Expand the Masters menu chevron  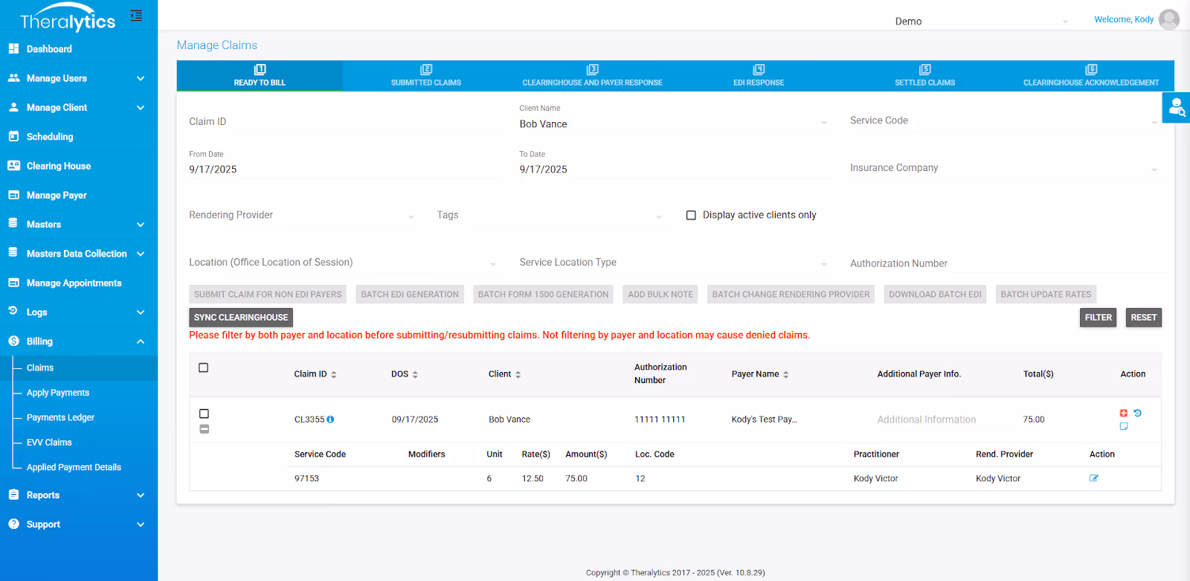pyautogui.click(x=141, y=224)
